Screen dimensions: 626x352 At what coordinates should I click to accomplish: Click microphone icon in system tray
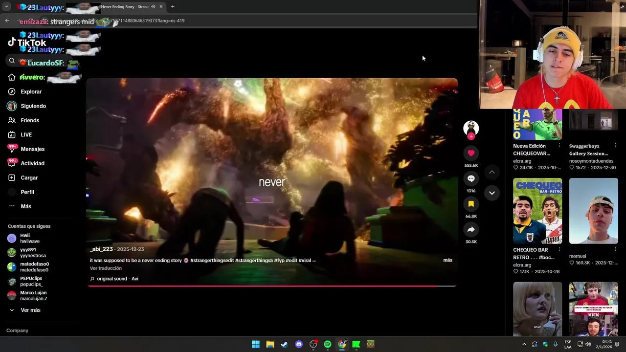[555, 344]
